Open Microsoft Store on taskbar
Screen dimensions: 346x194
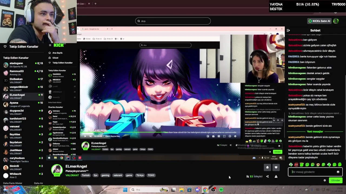click(x=189, y=190)
